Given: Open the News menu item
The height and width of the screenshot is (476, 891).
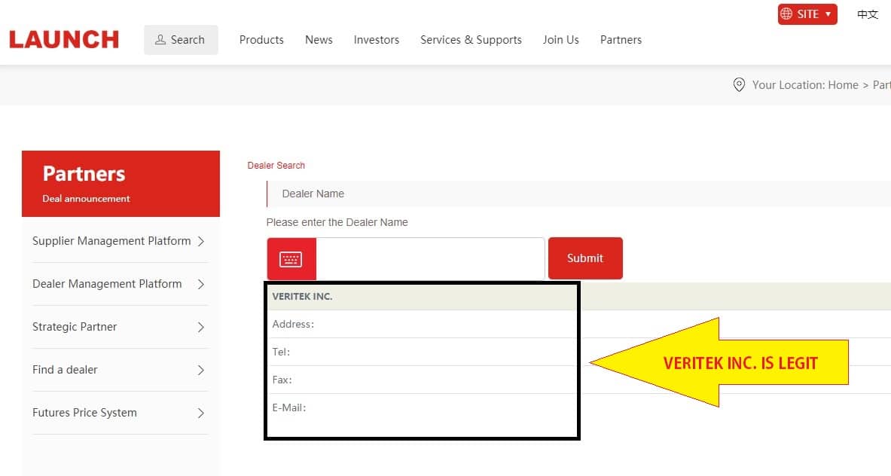Looking at the screenshot, I should tap(319, 40).
